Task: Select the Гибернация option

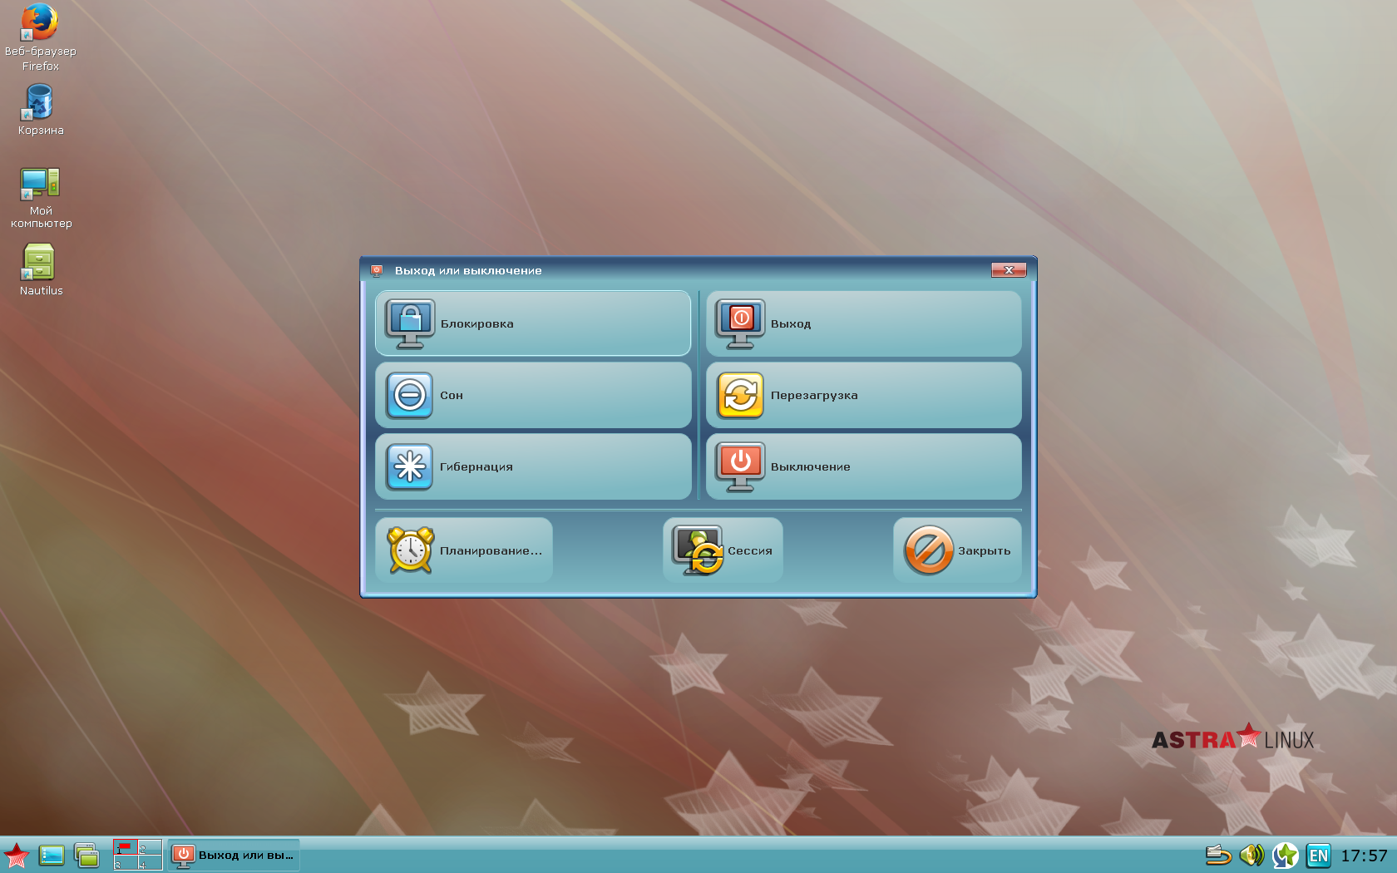Action: click(x=533, y=466)
